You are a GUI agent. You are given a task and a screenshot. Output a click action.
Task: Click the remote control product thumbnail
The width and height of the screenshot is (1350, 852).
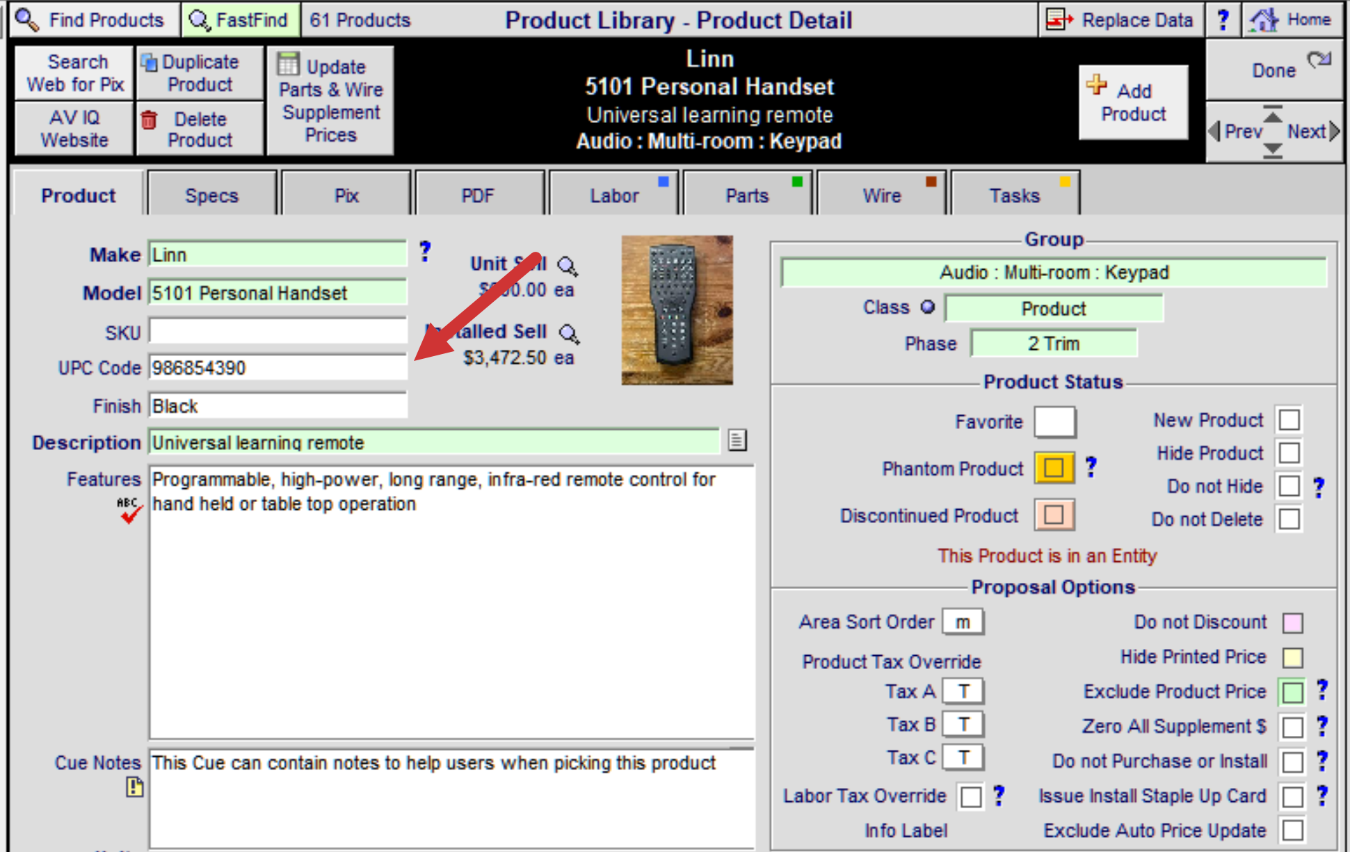(677, 310)
